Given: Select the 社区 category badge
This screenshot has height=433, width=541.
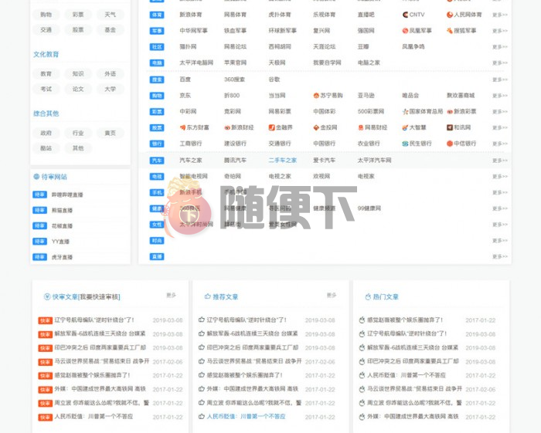Looking at the screenshot, I should coord(157,47).
